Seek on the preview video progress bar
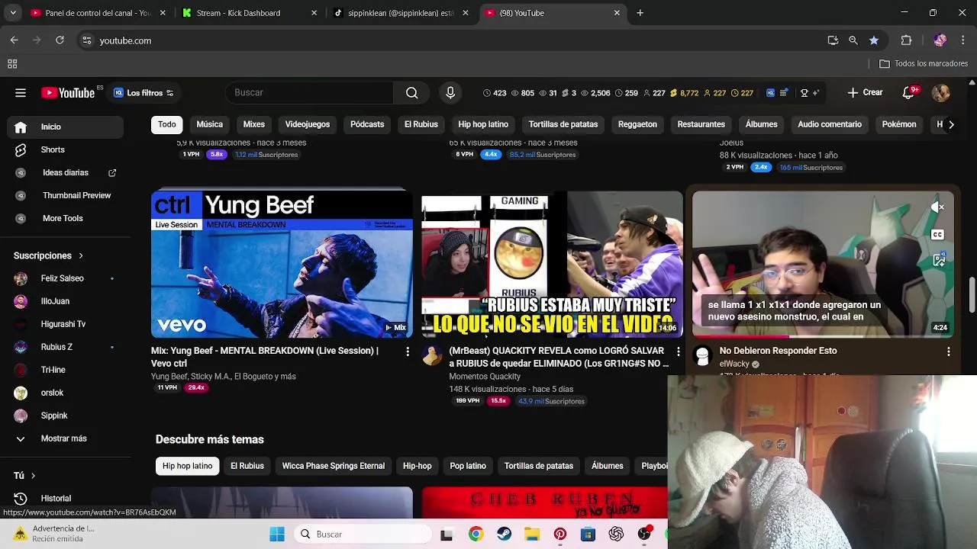The width and height of the screenshot is (977, 549). point(823,336)
